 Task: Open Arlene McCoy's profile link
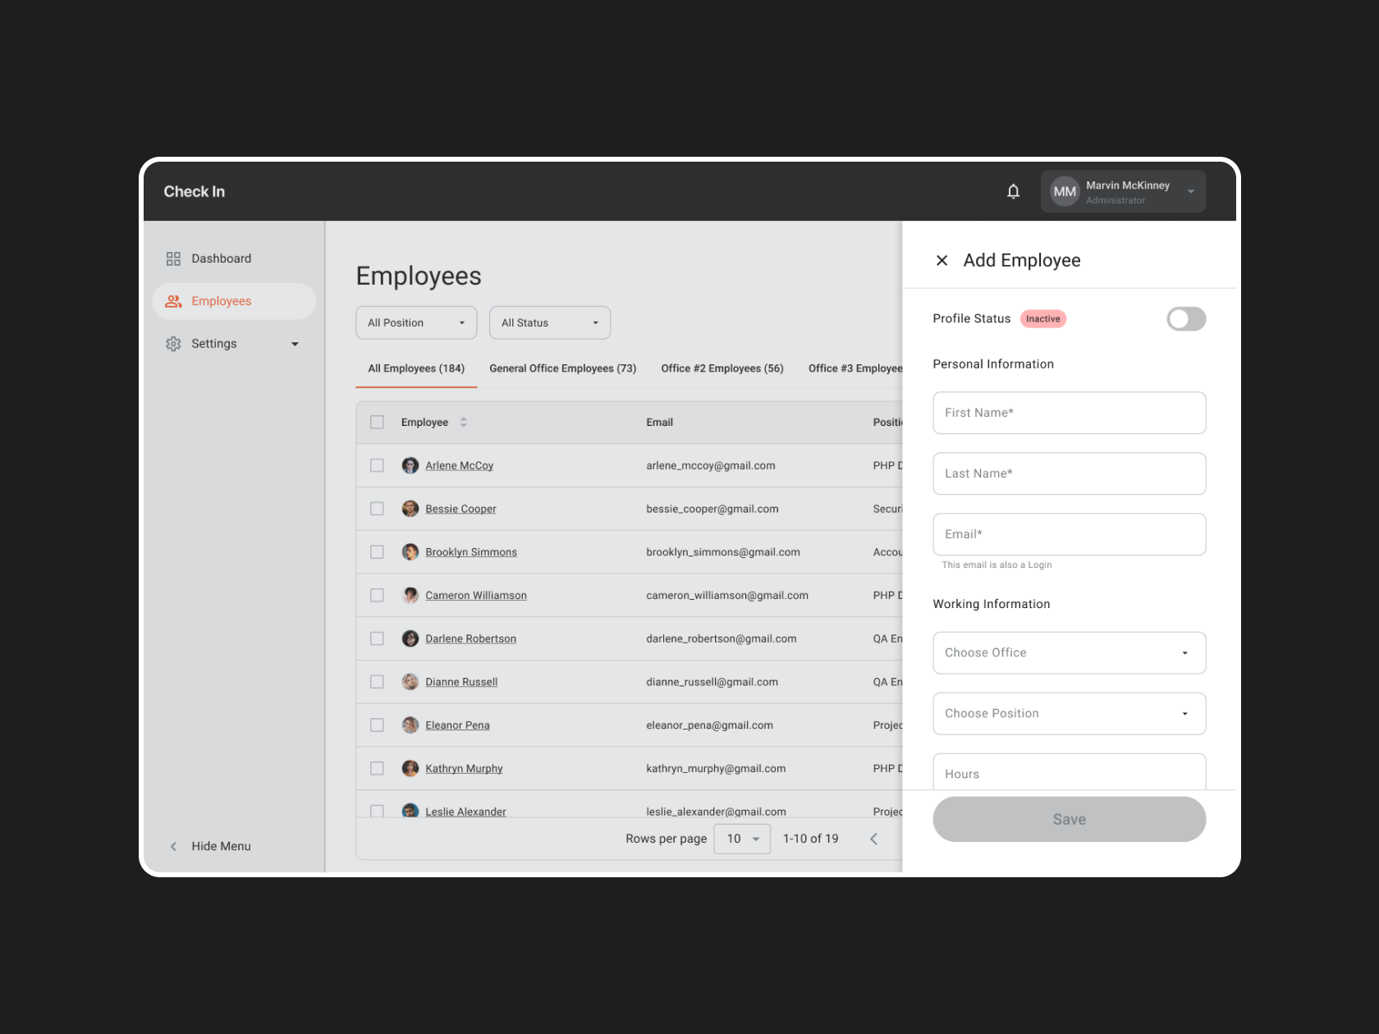tap(459, 465)
